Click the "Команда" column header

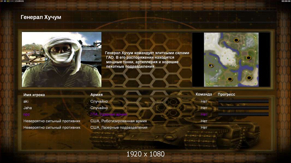(x=204, y=94)
